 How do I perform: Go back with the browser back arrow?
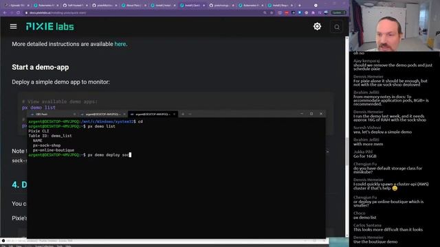(5, 12)
